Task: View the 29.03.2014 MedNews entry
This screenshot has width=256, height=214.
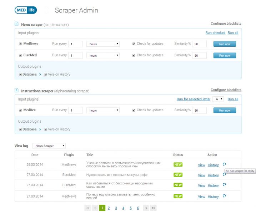Action: pos(201,165)
